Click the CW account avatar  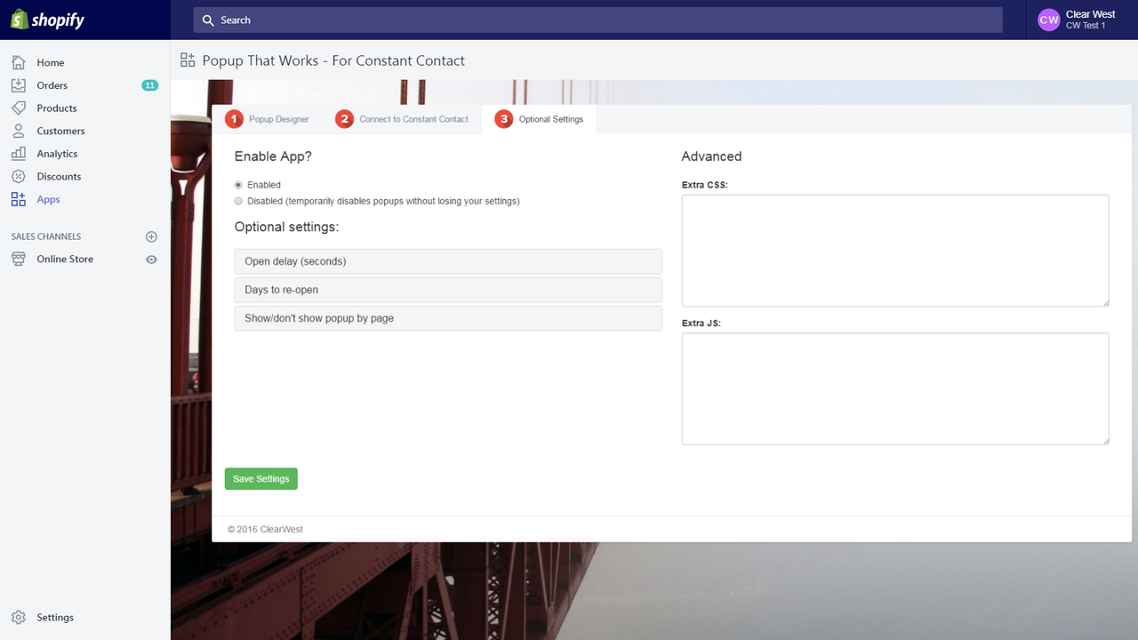click(1049, 20)
